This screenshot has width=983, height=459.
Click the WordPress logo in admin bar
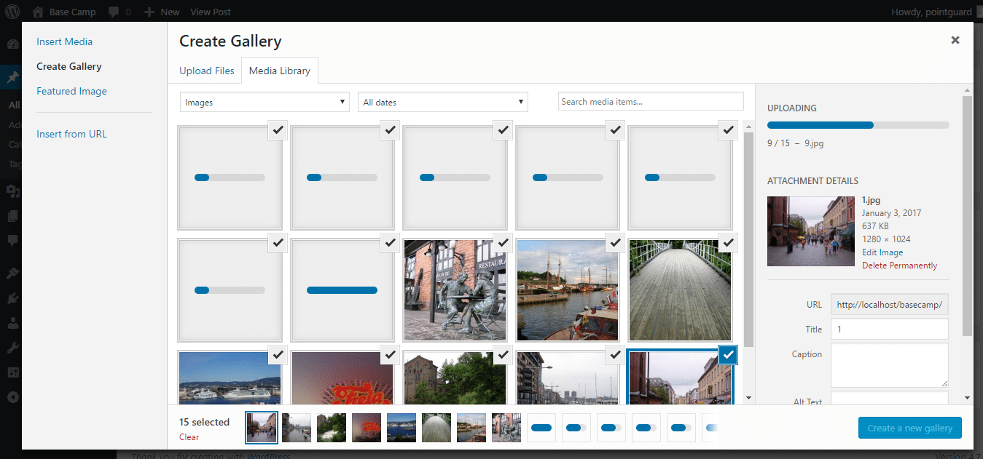[x=12, y=12]
